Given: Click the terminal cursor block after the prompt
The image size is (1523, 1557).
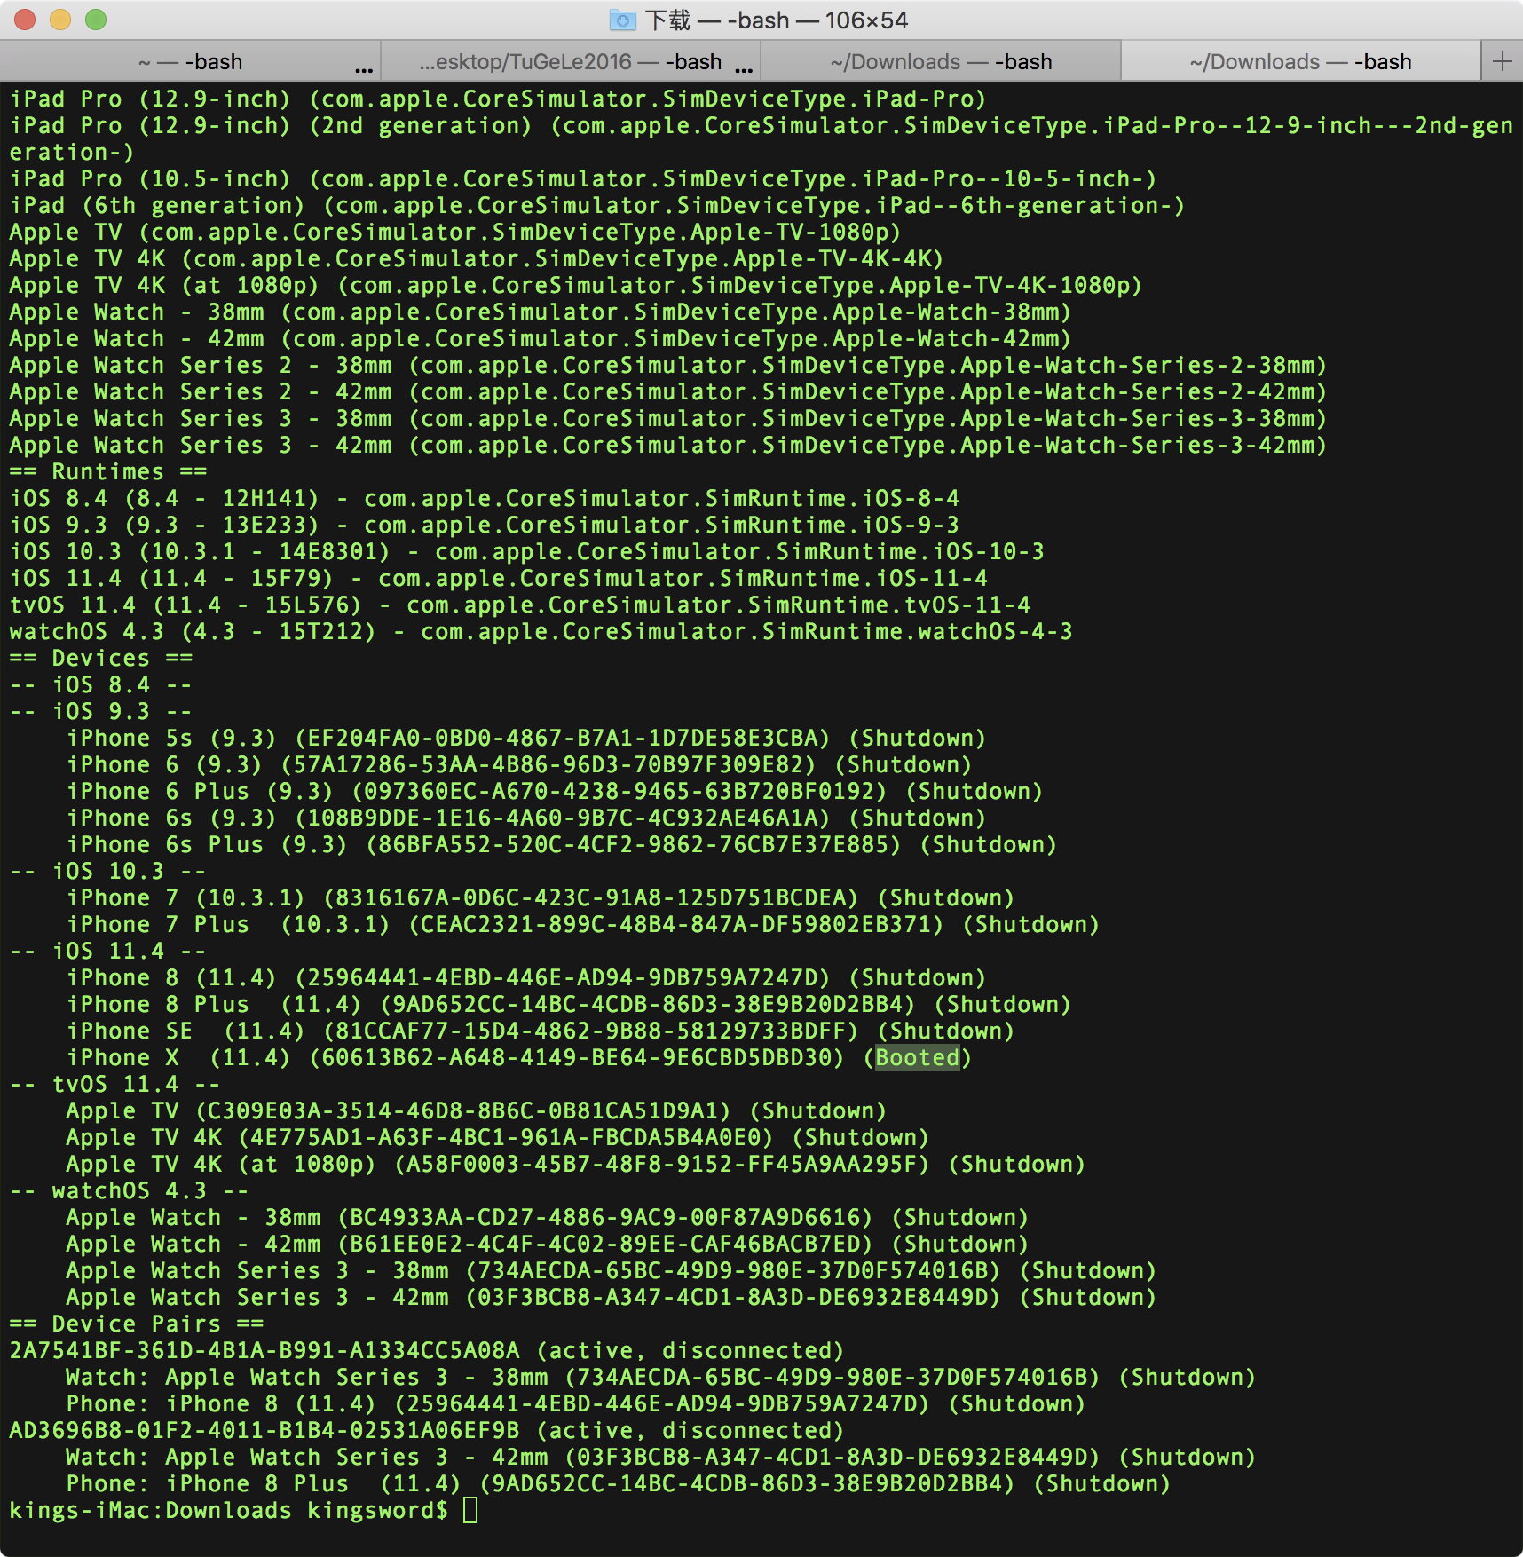Looking at the screenshot, I should click(470, 1510).
